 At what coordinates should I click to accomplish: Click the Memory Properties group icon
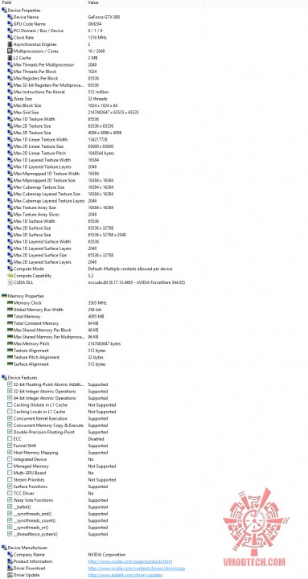(4, 296)
